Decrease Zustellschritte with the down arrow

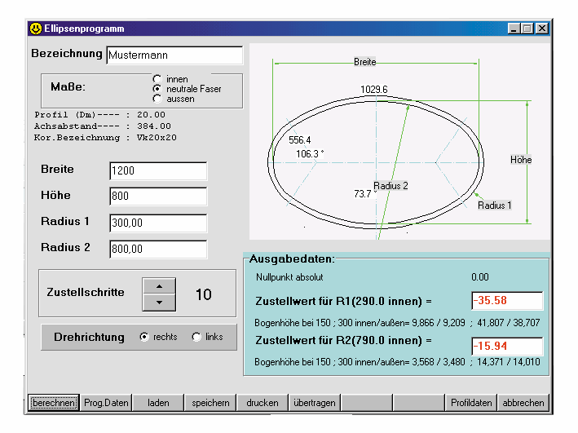coord(159,303)
